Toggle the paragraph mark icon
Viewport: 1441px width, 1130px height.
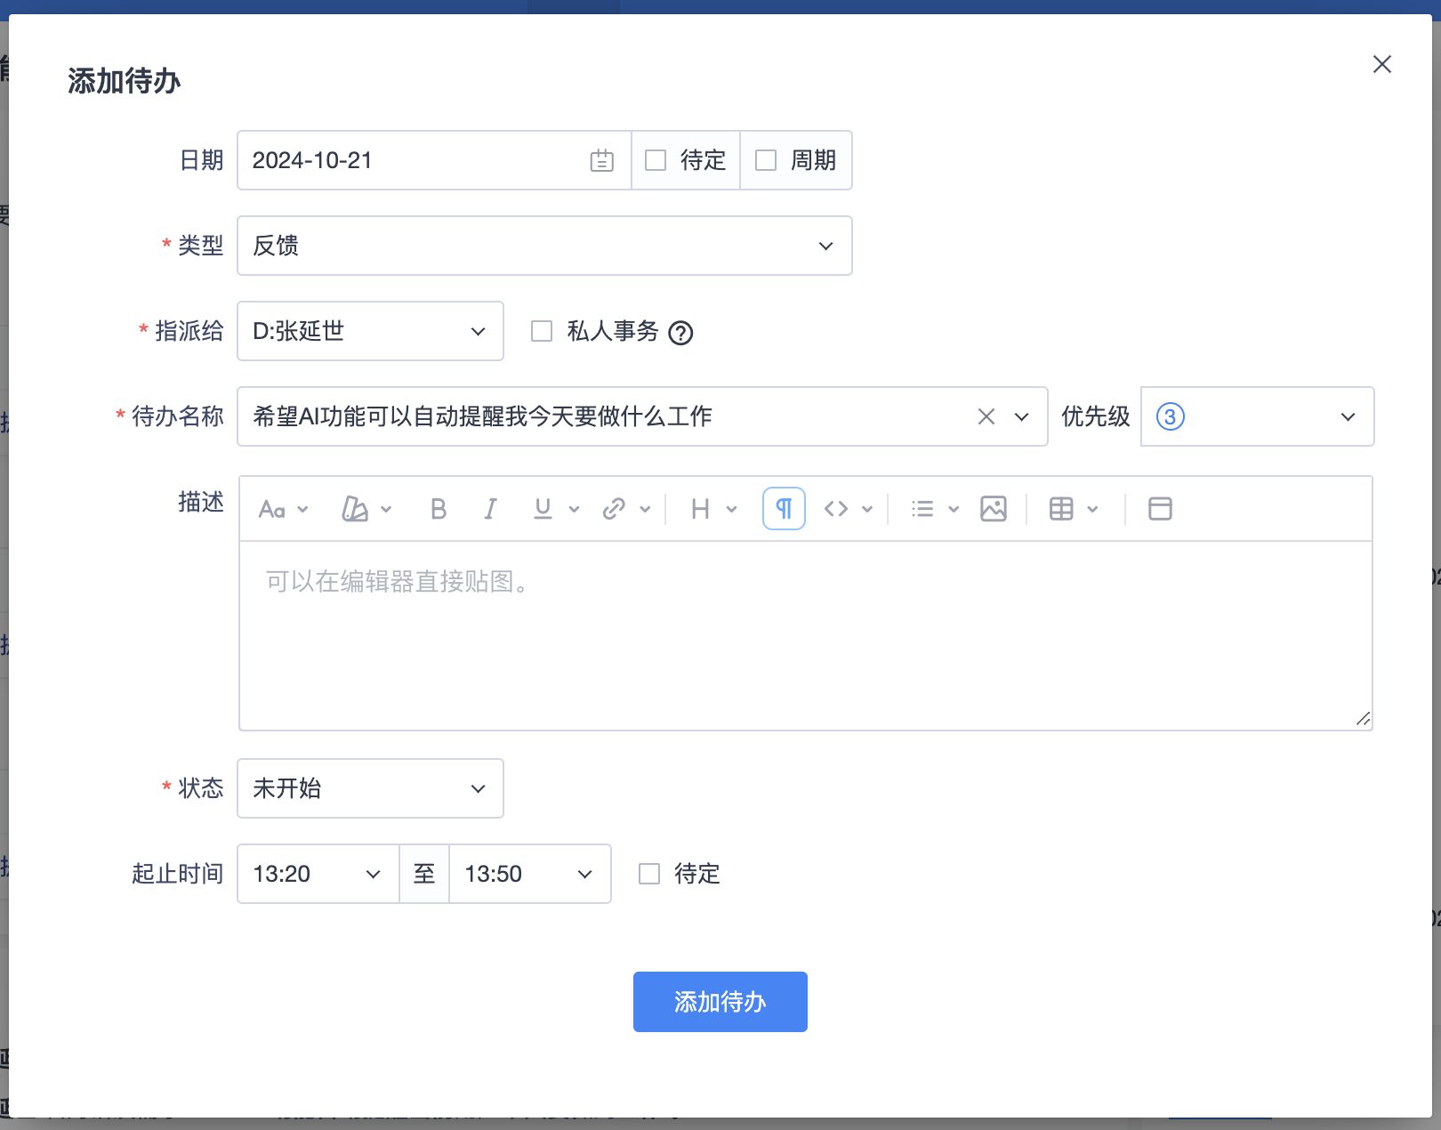784,509
